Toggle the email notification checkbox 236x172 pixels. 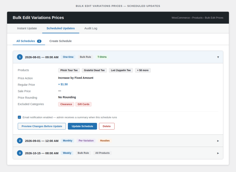tap(20, 117)
